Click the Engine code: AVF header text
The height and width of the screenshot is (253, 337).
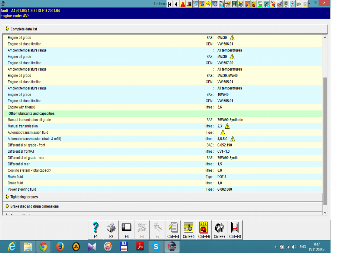[15, 16]
